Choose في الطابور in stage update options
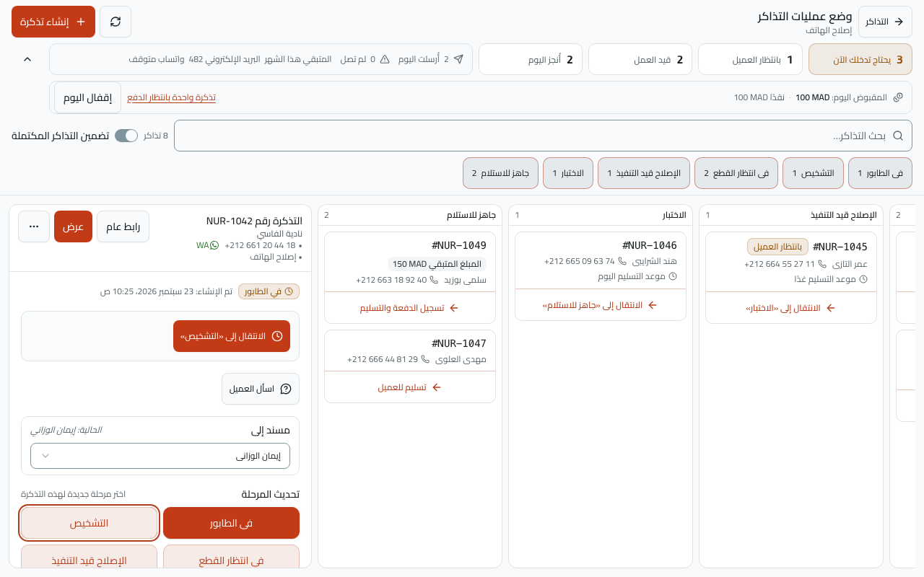 (231, 523)
